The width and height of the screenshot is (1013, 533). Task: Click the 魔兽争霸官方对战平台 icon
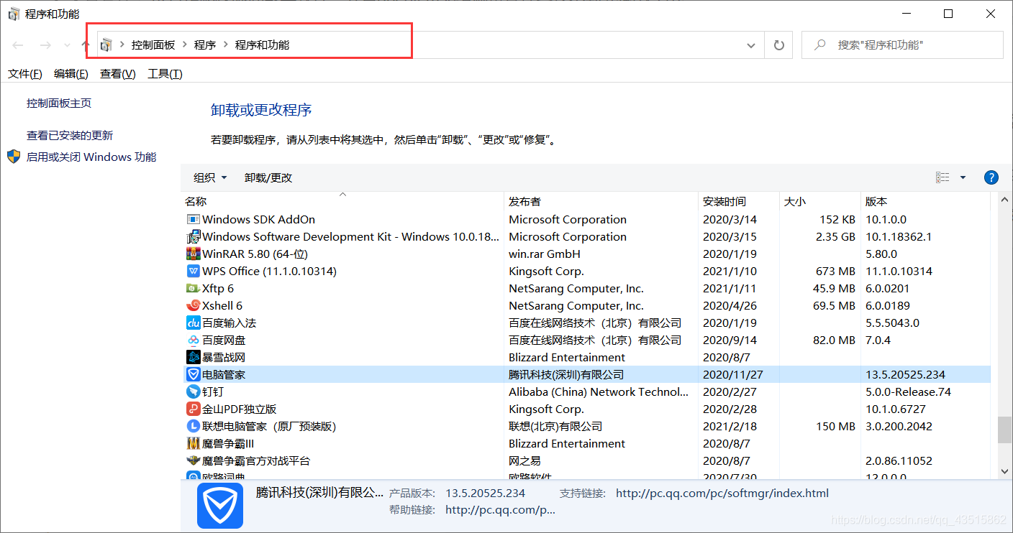tap(193, 460)
